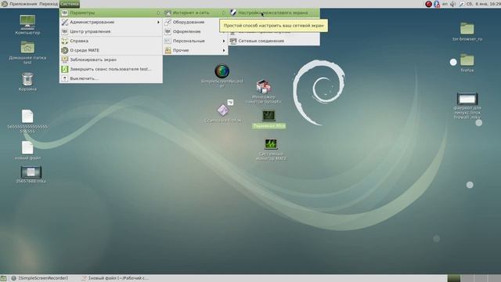The height and width of the screenshot is (282, 501).
Task: Click the logout icon beside Завершить сеанс
Action: 65,69
